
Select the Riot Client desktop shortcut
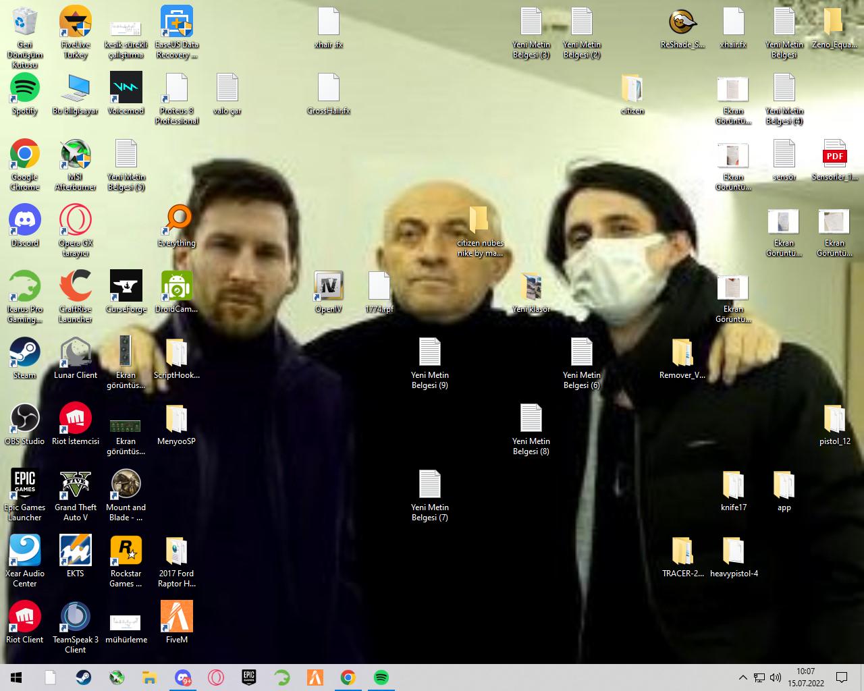[25, 622]
